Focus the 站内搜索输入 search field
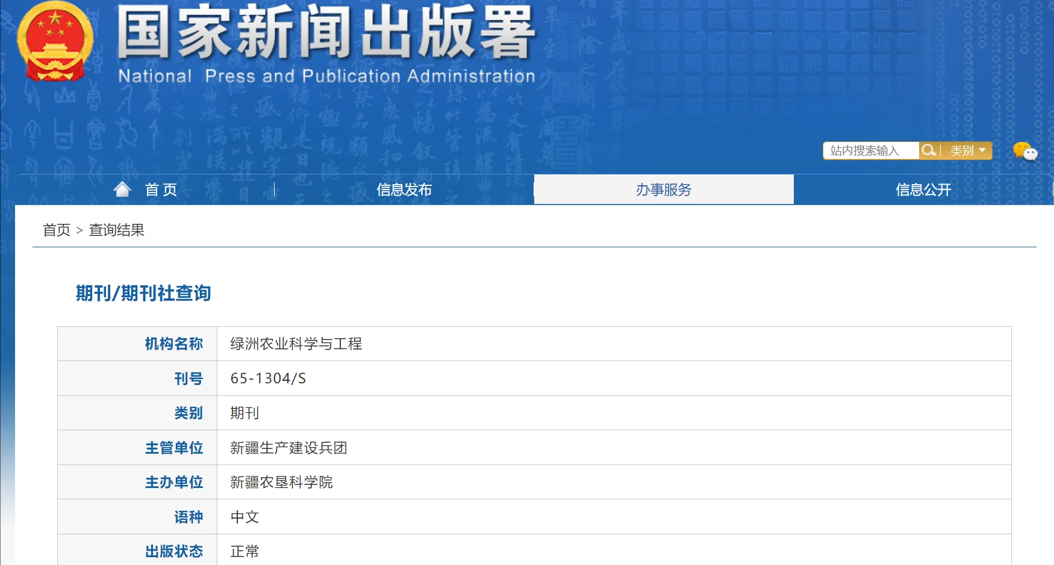1054x565 pixels. (871, 150)
